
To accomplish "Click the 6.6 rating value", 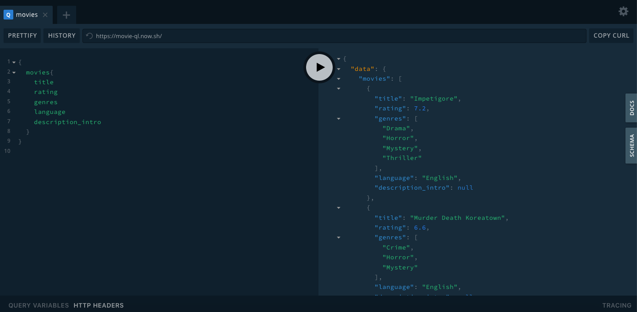I will point(420,227).
